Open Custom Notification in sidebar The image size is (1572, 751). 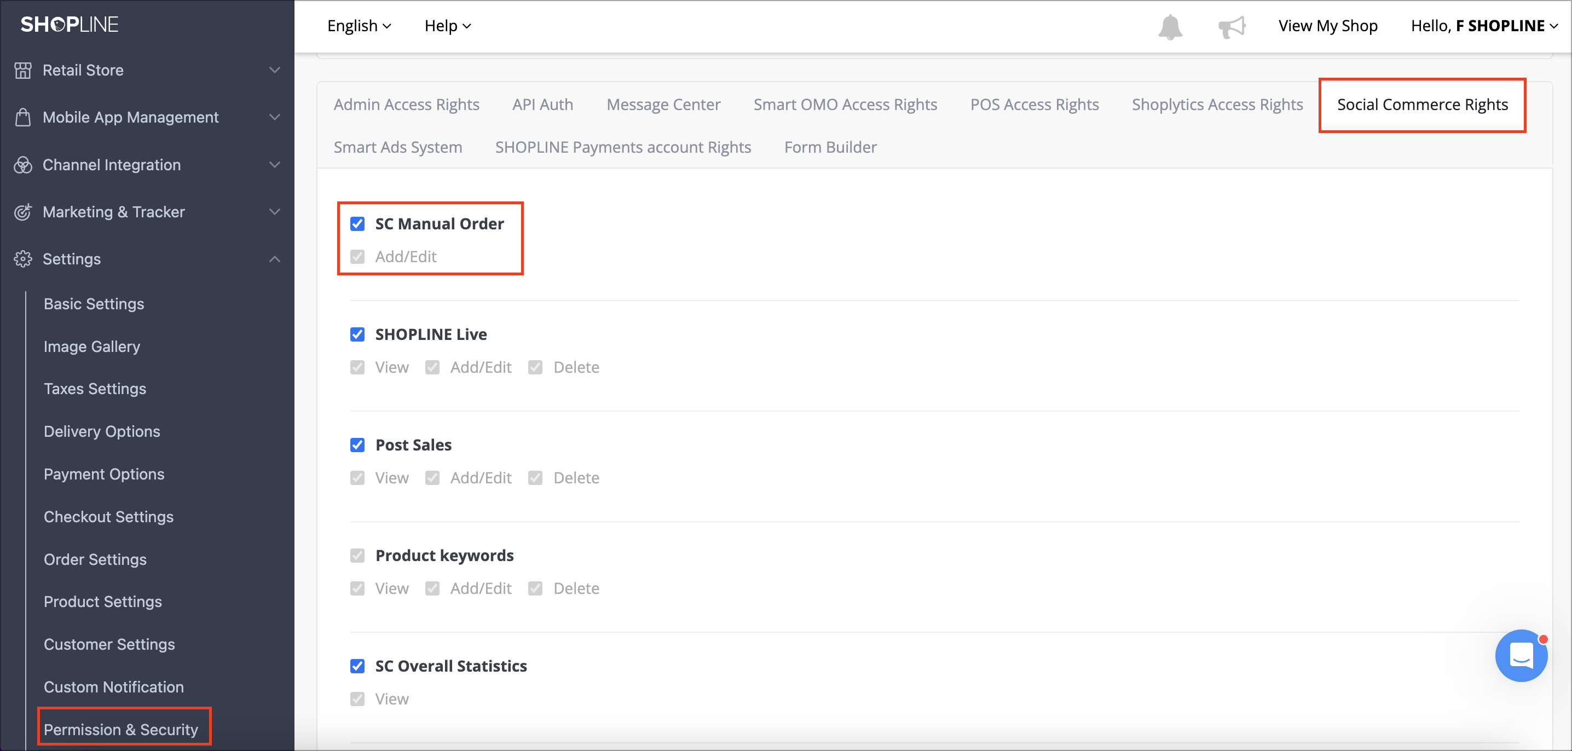(x=114, y=687)
